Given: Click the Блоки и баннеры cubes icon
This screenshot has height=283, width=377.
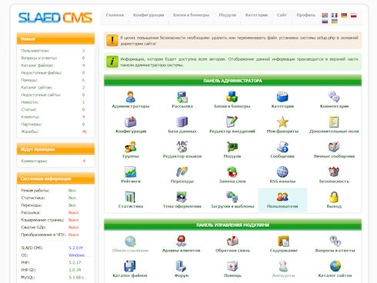Looking at the screenshot, I should pyautogui.click(x=232, y=97).
